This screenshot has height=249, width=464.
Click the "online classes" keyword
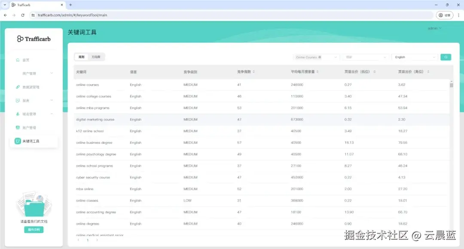[x=87, y=201]
